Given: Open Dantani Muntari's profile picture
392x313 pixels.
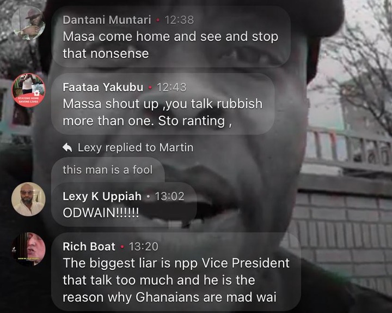Looking at the screenshot, I should click(x=28, y=23).
